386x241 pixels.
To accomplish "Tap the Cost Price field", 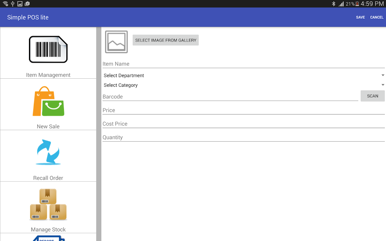I will coord(244,124).
